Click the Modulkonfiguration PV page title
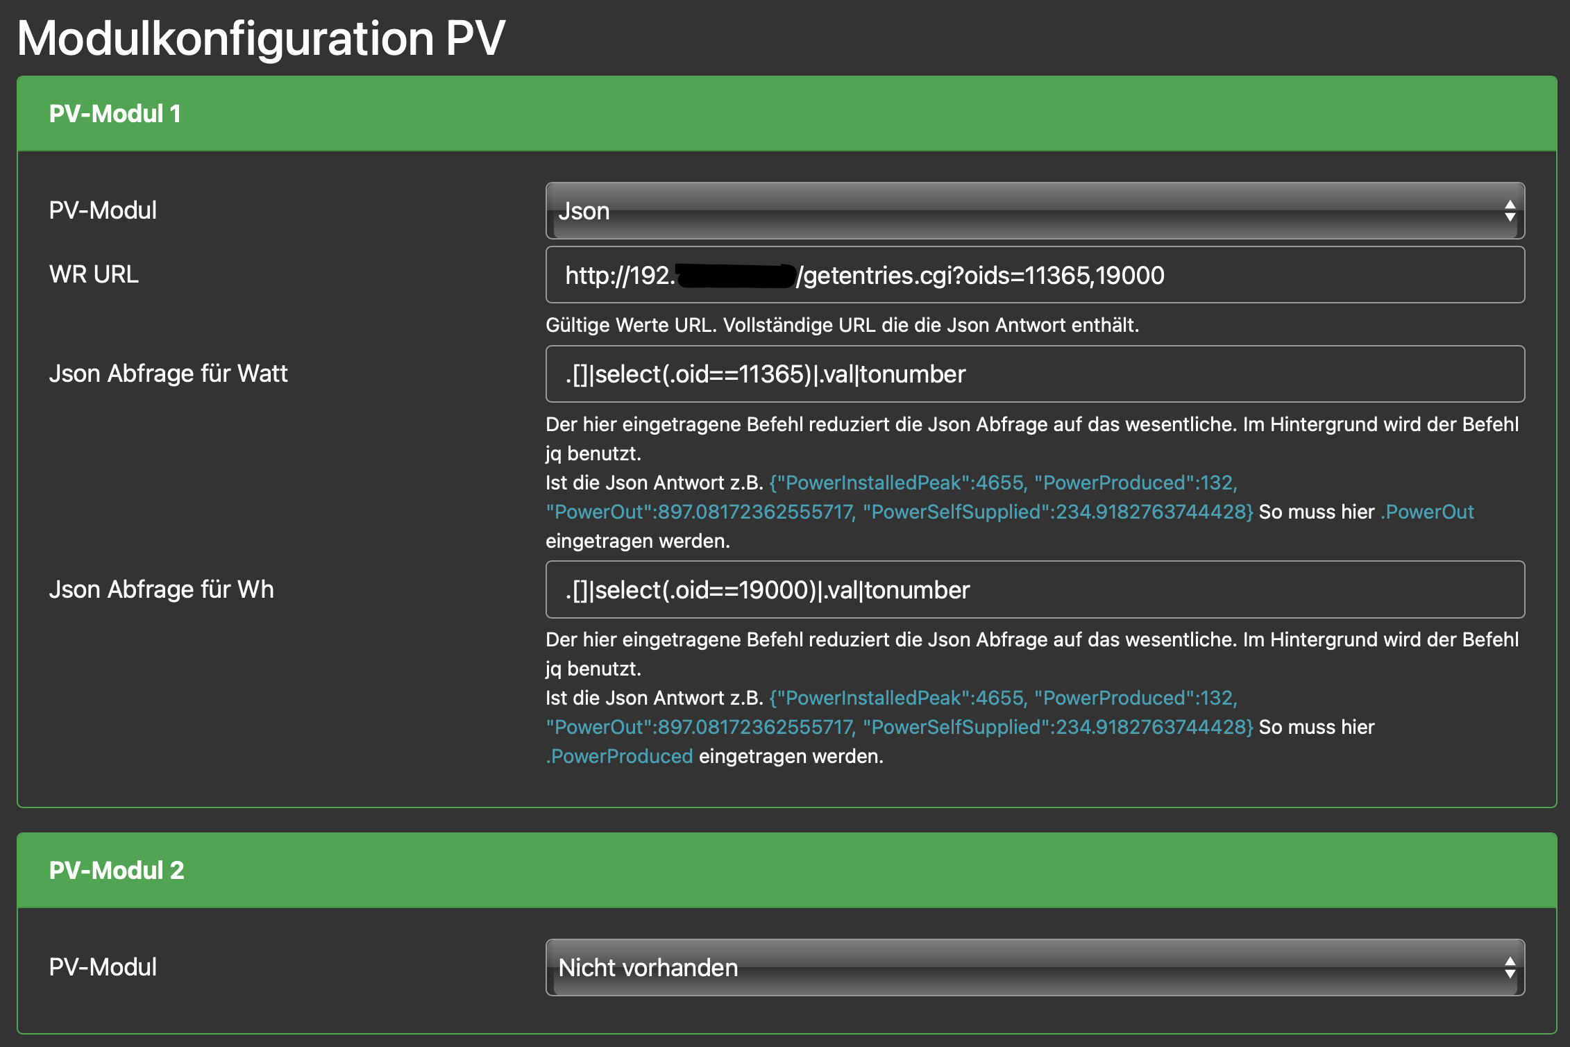 tap(261, 39)
